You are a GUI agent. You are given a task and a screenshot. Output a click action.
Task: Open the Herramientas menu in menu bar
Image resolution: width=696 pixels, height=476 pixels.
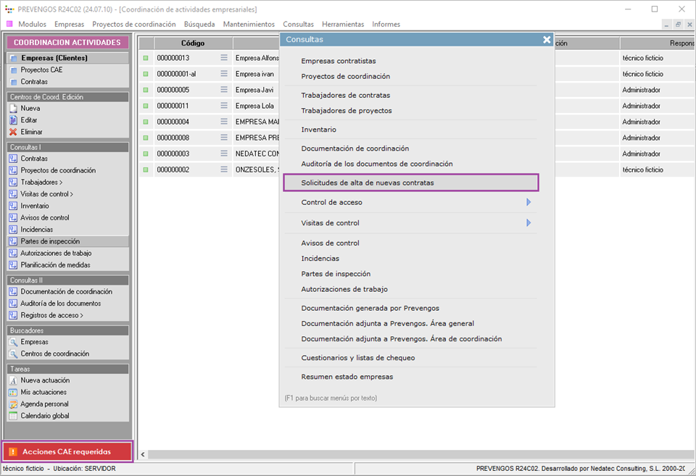coord(343,24)
